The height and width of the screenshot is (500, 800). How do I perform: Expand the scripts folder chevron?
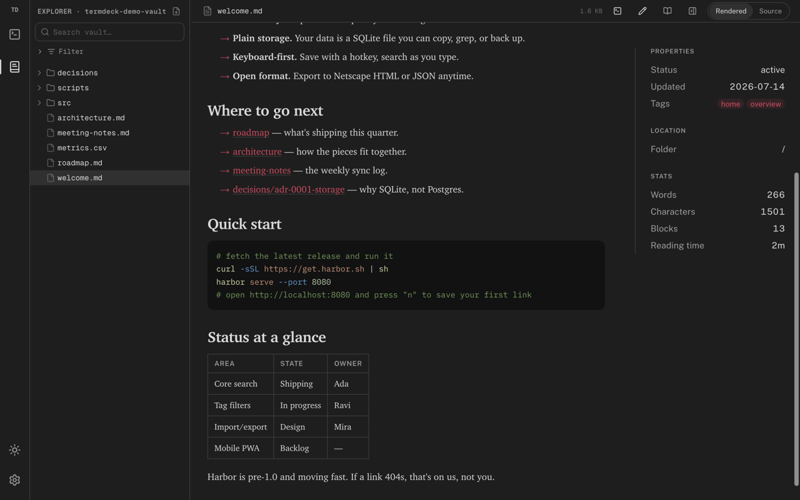pyautogui.click(x=39, y=88)
